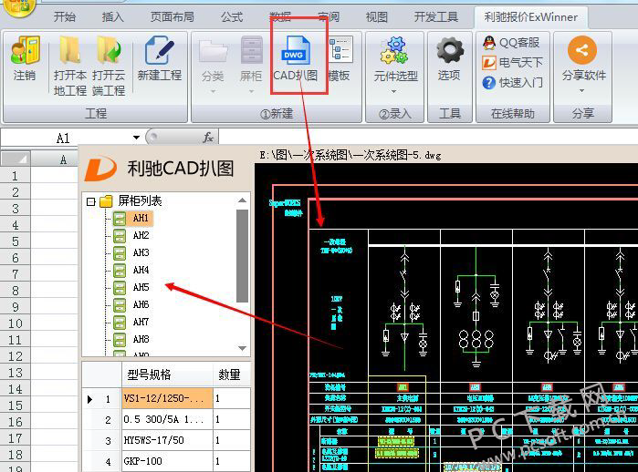Viewport: 638px width, 472px height.
Task: Collapse the 屏柜列表 tree node
Action: pyautogui.click(x=91, y=201)
